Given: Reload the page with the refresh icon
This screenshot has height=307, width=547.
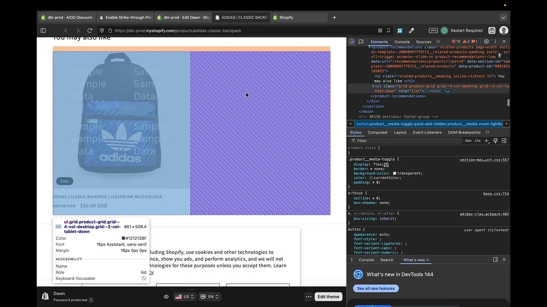Looking at the screenshot, I should click(x=90, y=31).
